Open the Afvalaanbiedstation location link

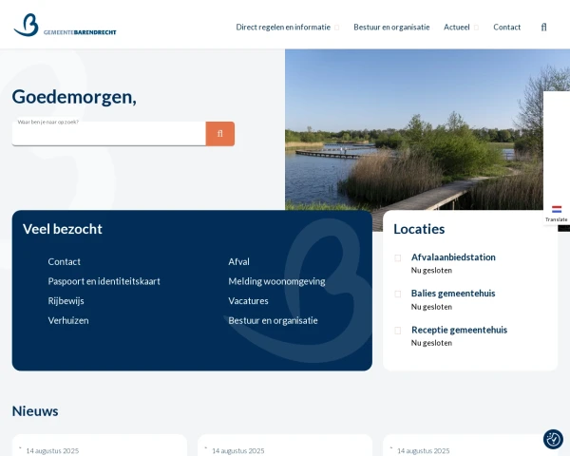453,257
